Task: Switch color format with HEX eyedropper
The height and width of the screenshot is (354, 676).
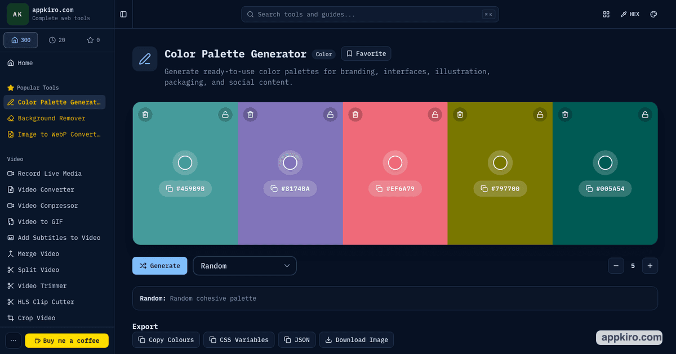Action: [x=630, y=14]
